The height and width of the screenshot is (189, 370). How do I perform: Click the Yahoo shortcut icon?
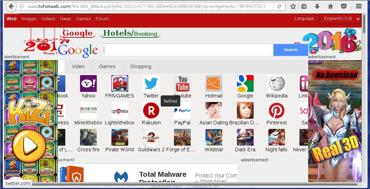(x=88, y=83)
